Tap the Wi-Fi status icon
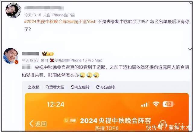 tap(156, 104)
